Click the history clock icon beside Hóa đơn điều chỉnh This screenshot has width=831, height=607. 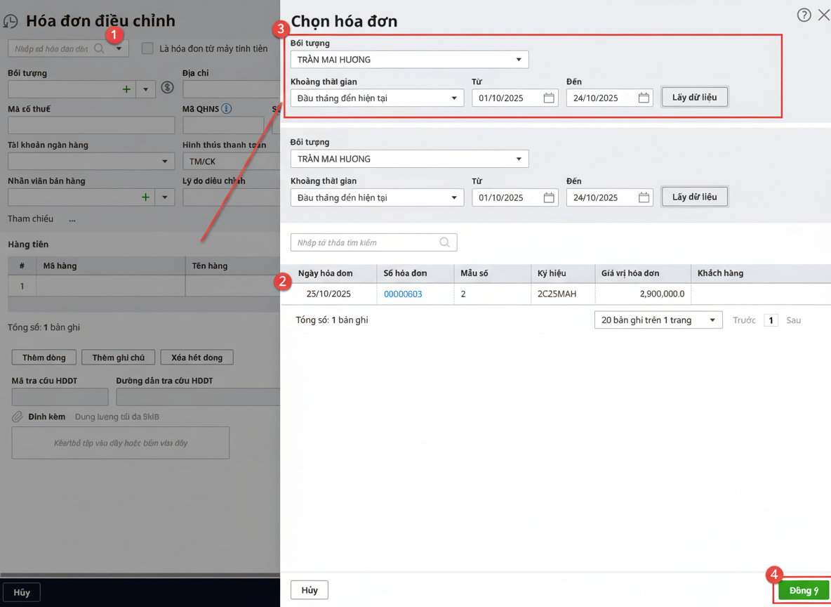pos(11,21)
